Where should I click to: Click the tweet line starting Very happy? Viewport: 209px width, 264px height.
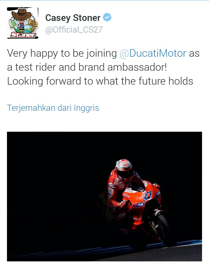pos(103,53)
